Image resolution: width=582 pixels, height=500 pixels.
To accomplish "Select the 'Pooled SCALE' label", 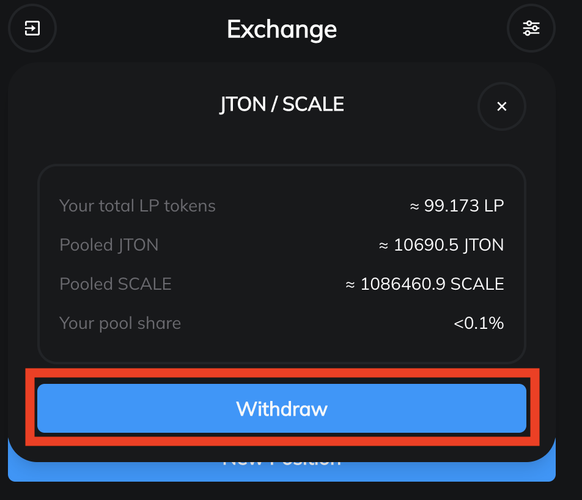I will [116, 284].
